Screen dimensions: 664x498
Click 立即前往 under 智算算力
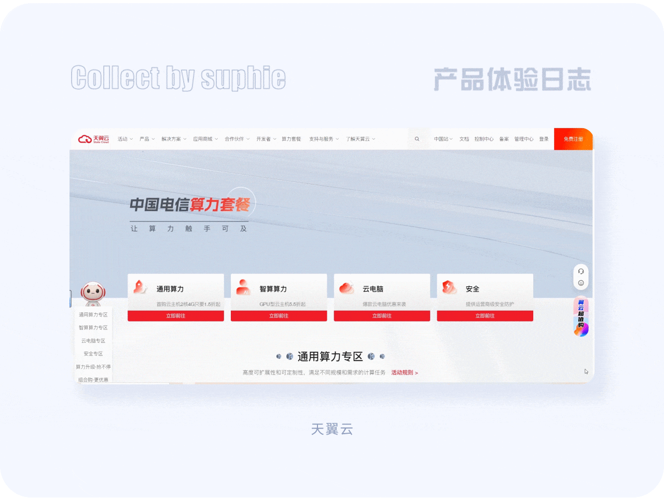pyautogui.click(x=279, y=316)
